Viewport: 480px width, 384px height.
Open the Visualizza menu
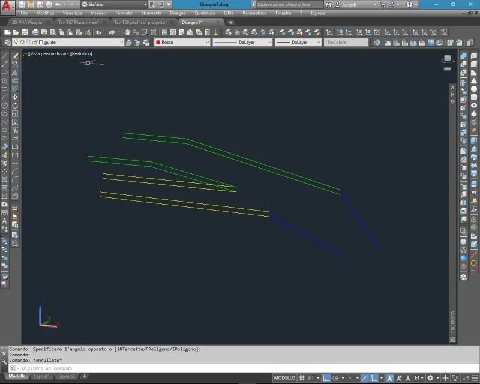(72, 13)
